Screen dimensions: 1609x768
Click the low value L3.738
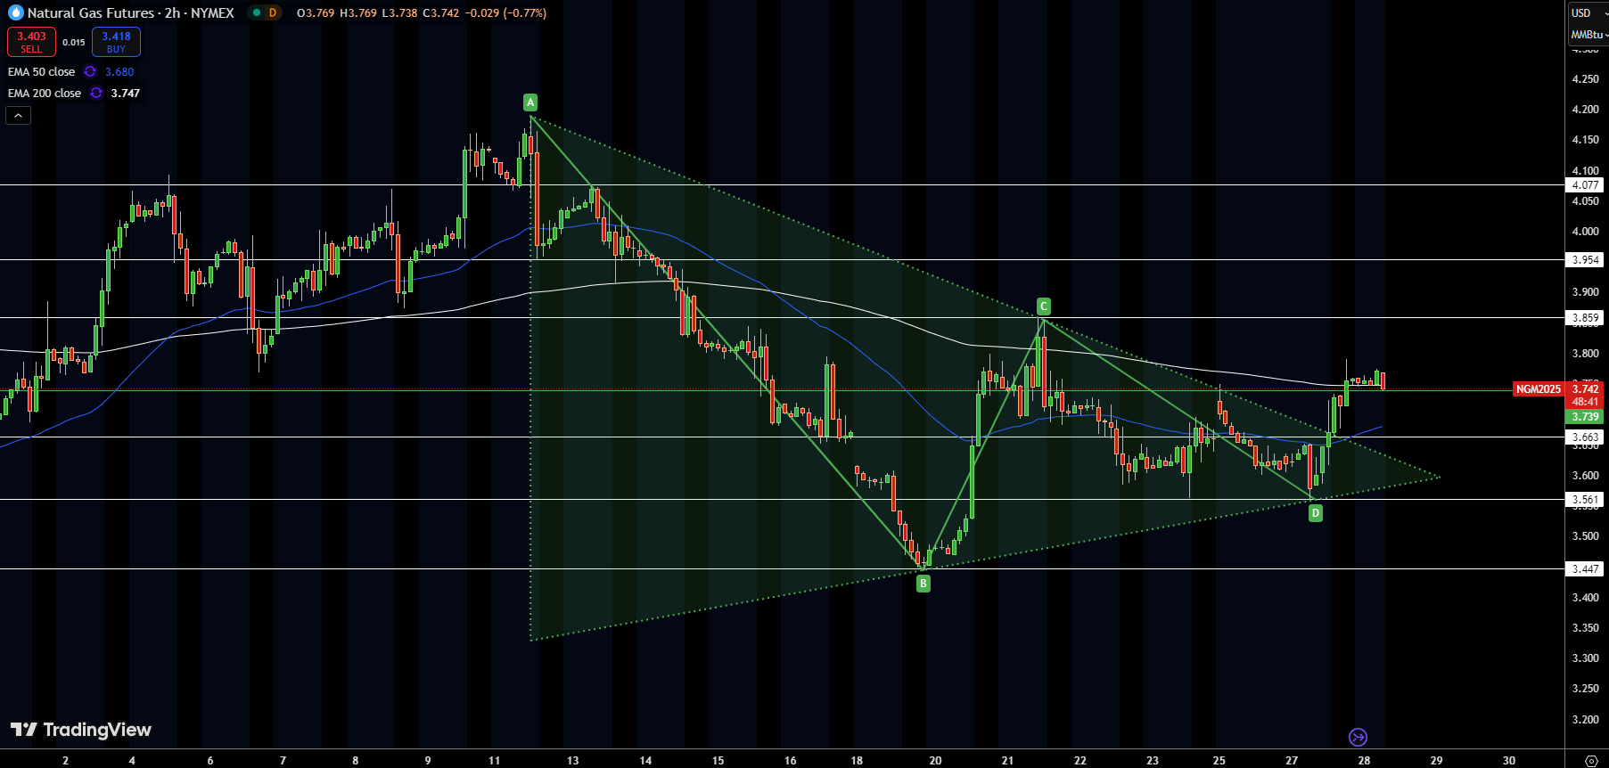[399, 13]
